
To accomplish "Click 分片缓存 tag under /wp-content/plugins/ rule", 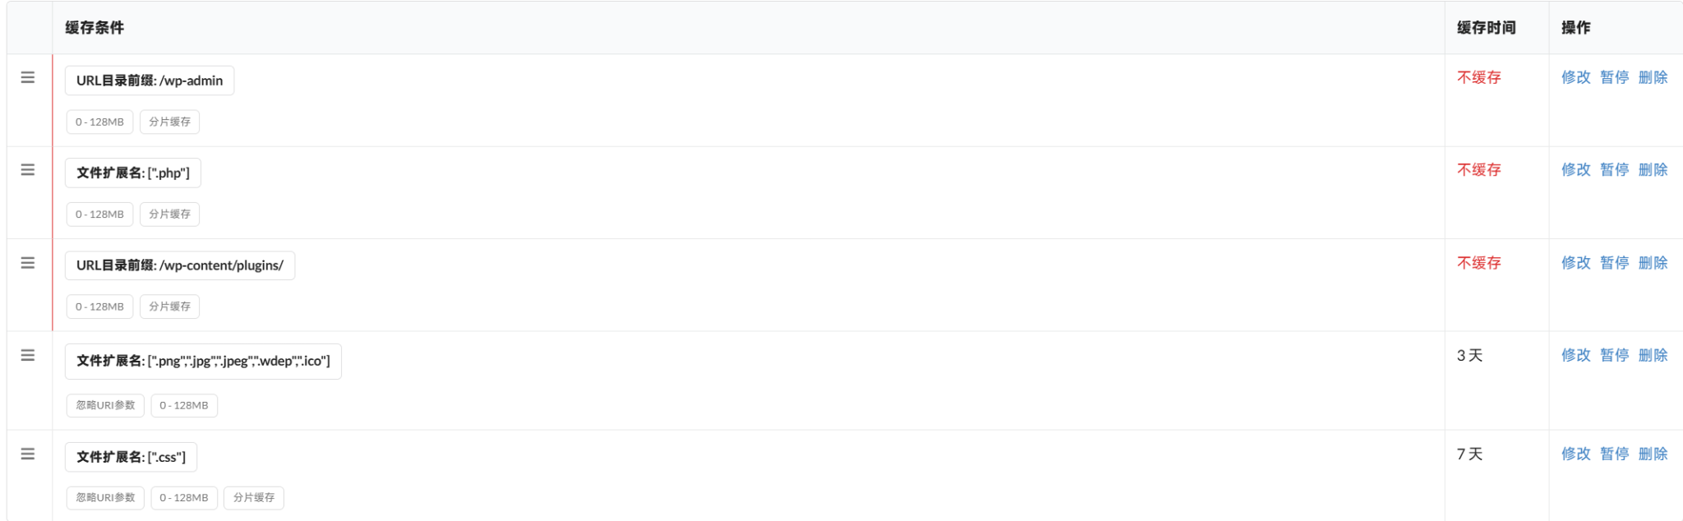I will pos(169,307).
